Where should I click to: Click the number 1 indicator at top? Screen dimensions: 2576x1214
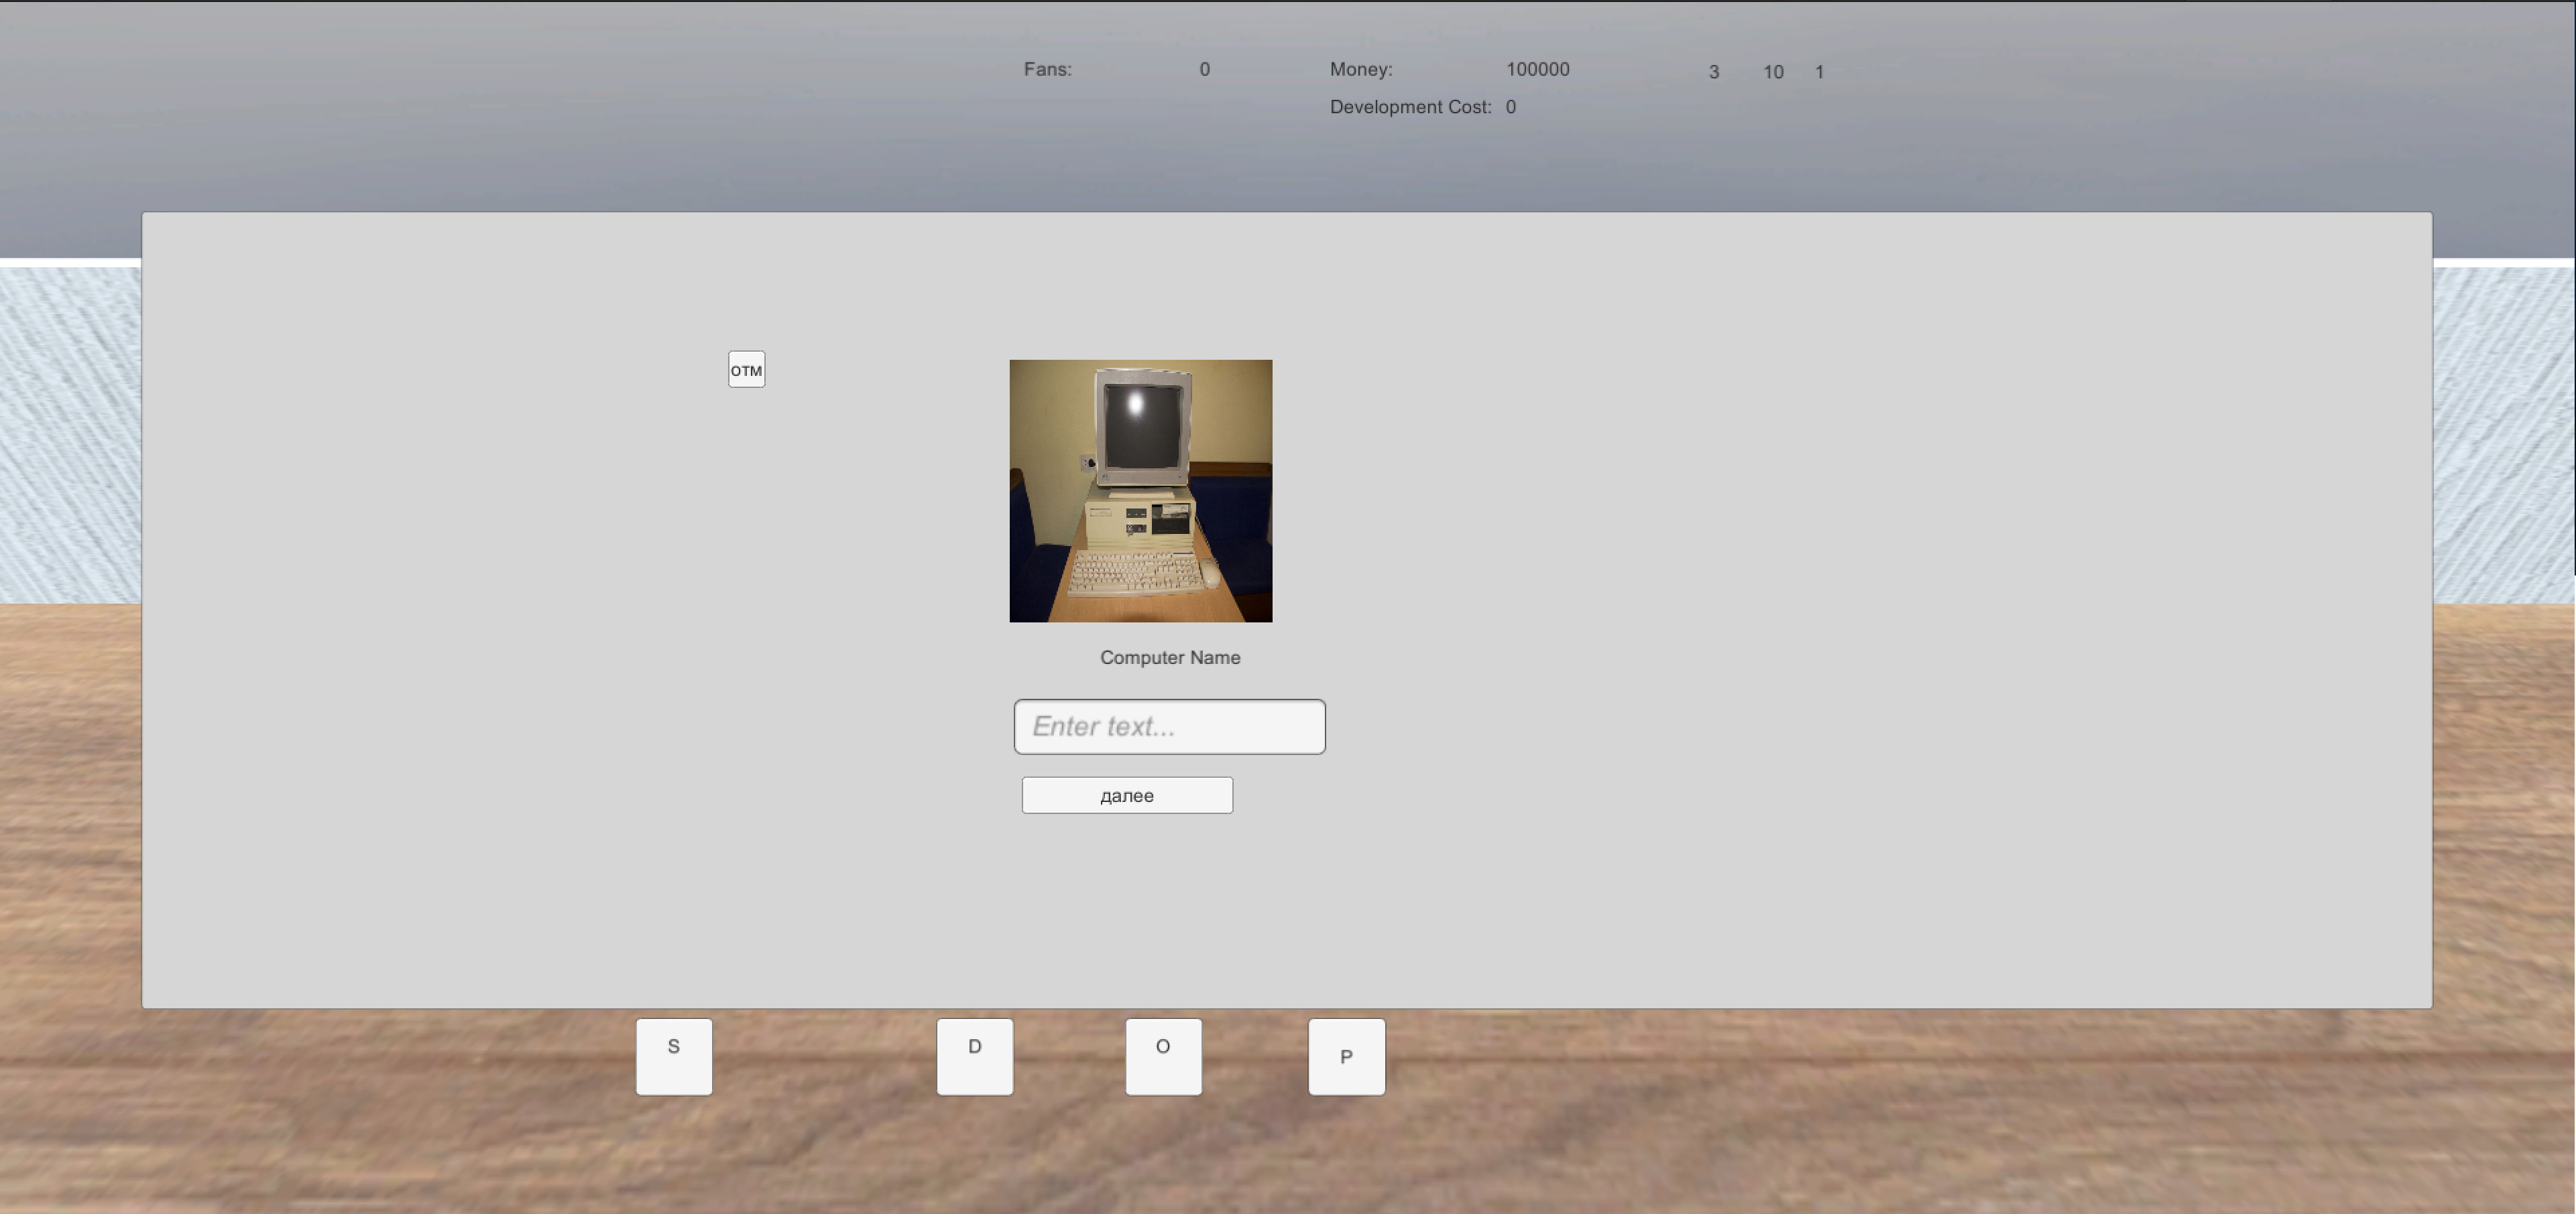click(x=1819, y=71)
